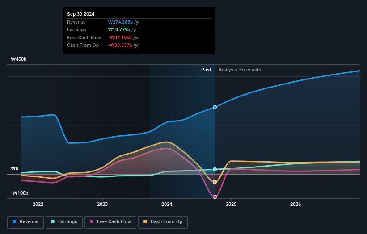The width and height of the screenshot is (367, 234).
Task: Toggle the Free Cash Flow legend button
Action: [110, 222]
